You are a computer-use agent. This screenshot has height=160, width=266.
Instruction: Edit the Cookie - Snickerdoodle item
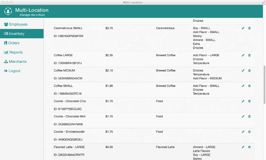243,132
